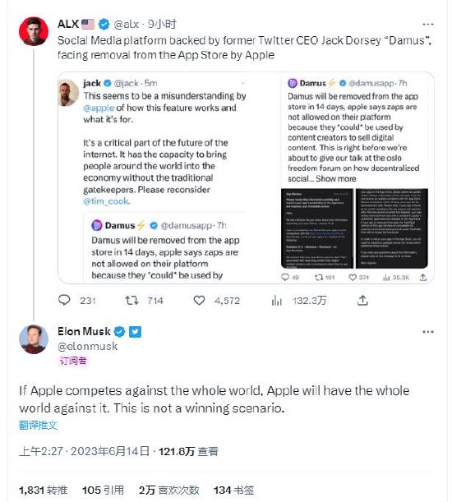View the 1,831 转推 retweets list
452x502 pixels.
coord(44,490)
